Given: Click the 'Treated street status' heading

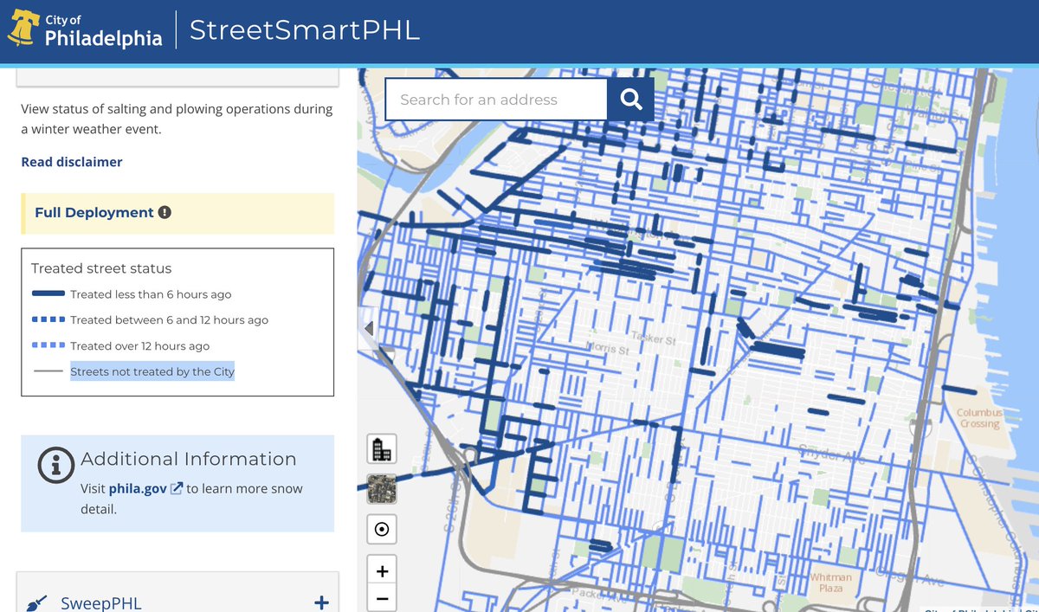Looking at the screenshot, I should [x=101, y=268].
